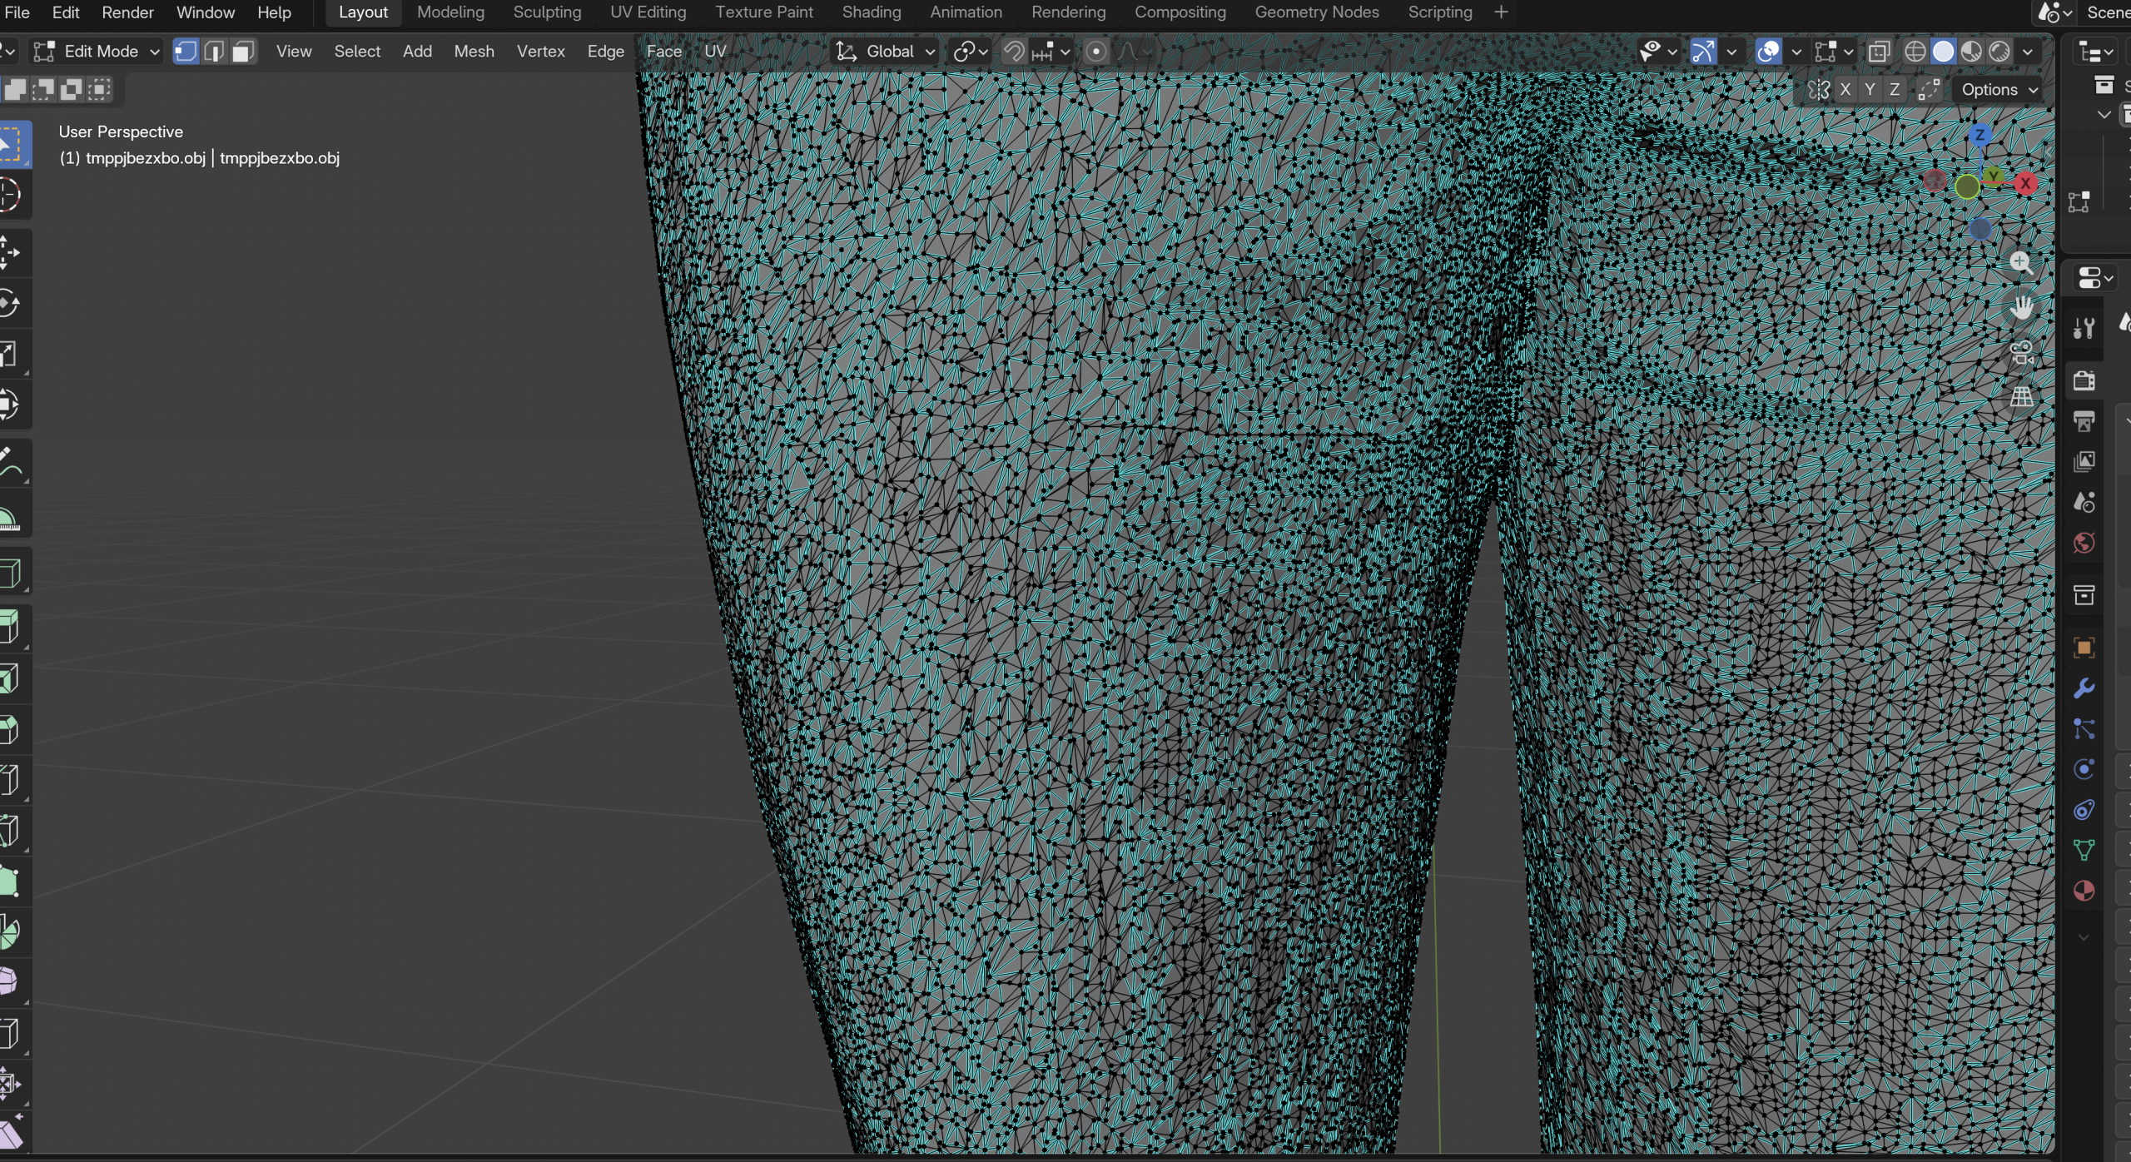
Task: Expand the Options dropdown
Action: (x=1999, y=90)
